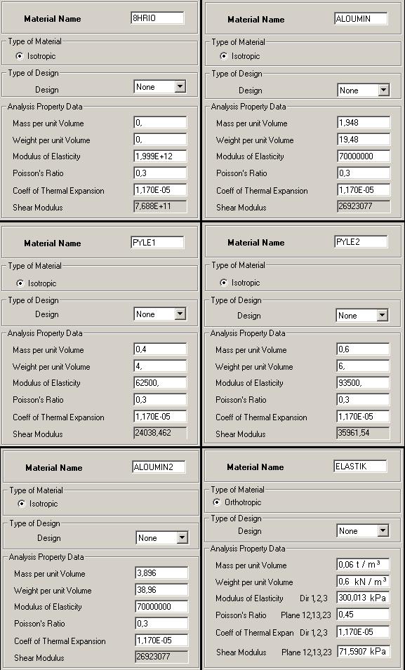Click ALOUMIN Weight per unit Volume 19,48 field

pyautogui.click(x=364, y=140)
